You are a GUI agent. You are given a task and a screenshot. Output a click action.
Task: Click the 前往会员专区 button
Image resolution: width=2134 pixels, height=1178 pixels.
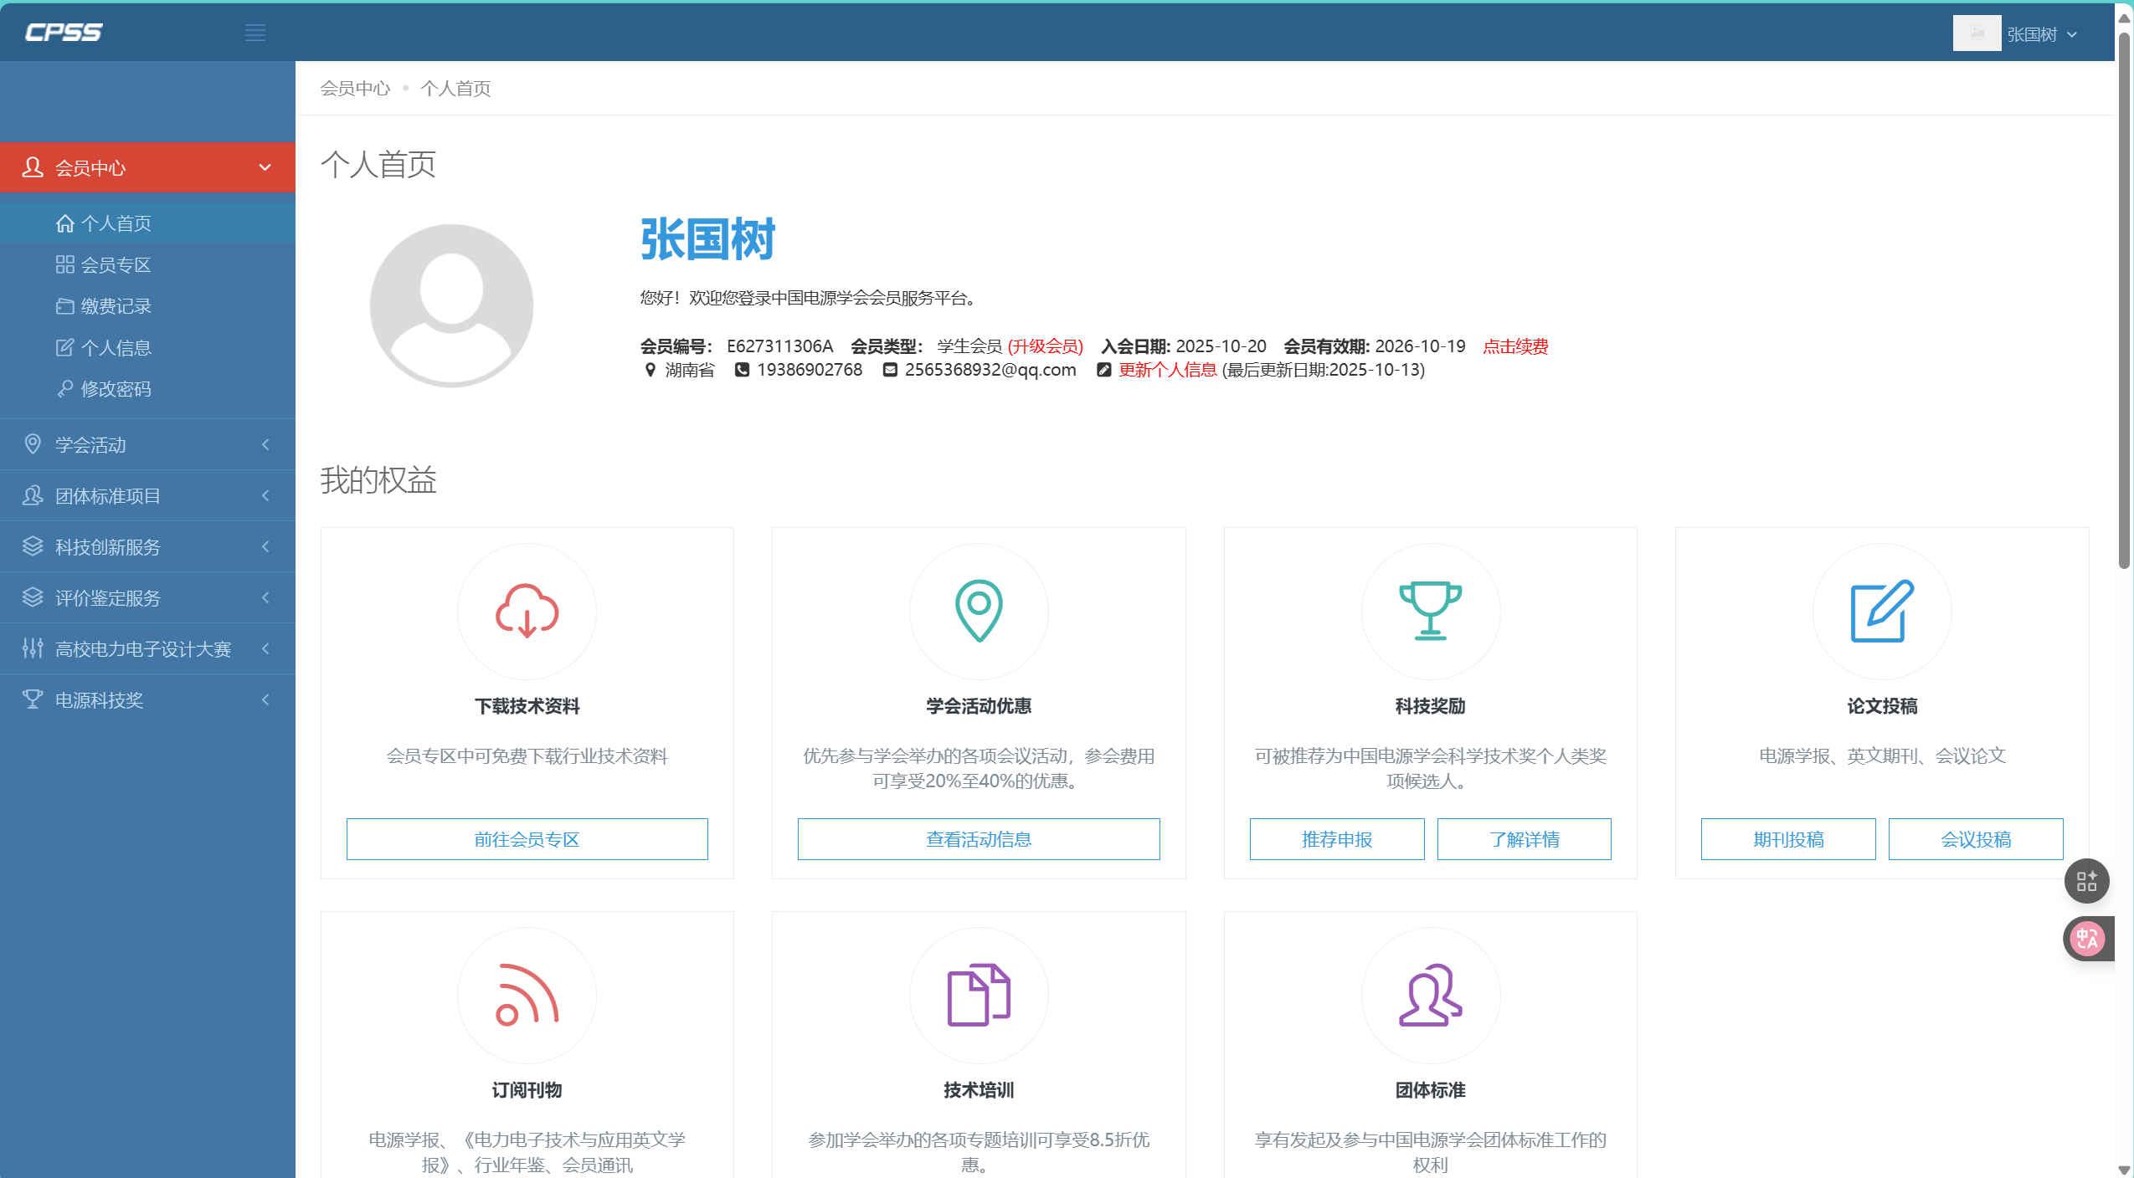point(527,839)
